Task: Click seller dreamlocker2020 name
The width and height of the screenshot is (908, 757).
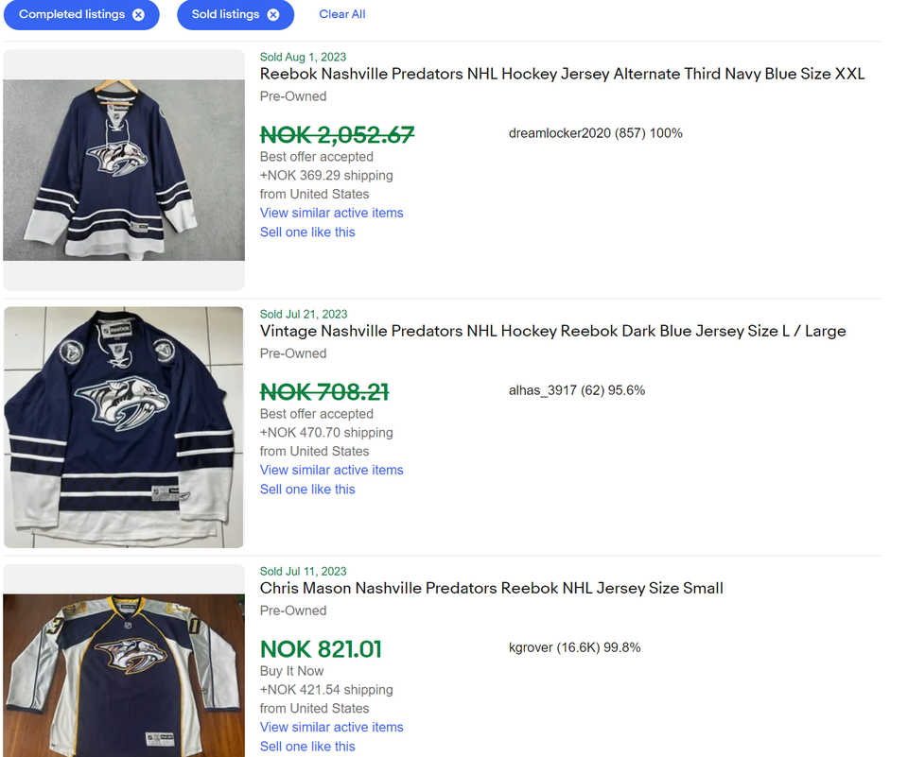Action: [x=560, y=133]
